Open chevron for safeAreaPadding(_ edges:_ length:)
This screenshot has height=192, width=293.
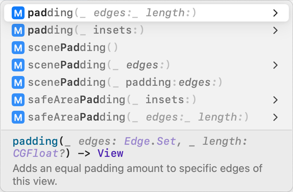275,117
